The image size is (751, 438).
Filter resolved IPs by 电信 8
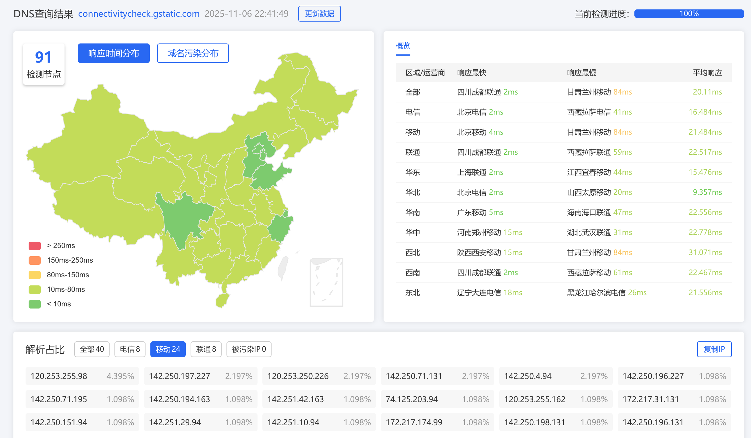[x=130, y=349]
